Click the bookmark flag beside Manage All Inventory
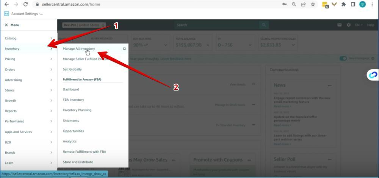The image size is (379, 178). tap(124, 48)
